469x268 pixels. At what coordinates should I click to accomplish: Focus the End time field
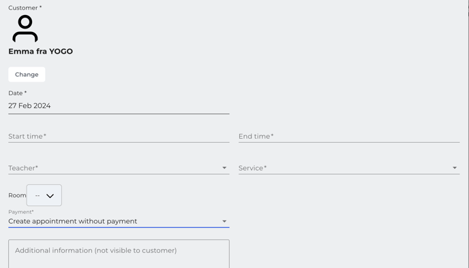(x=349, y=137)
